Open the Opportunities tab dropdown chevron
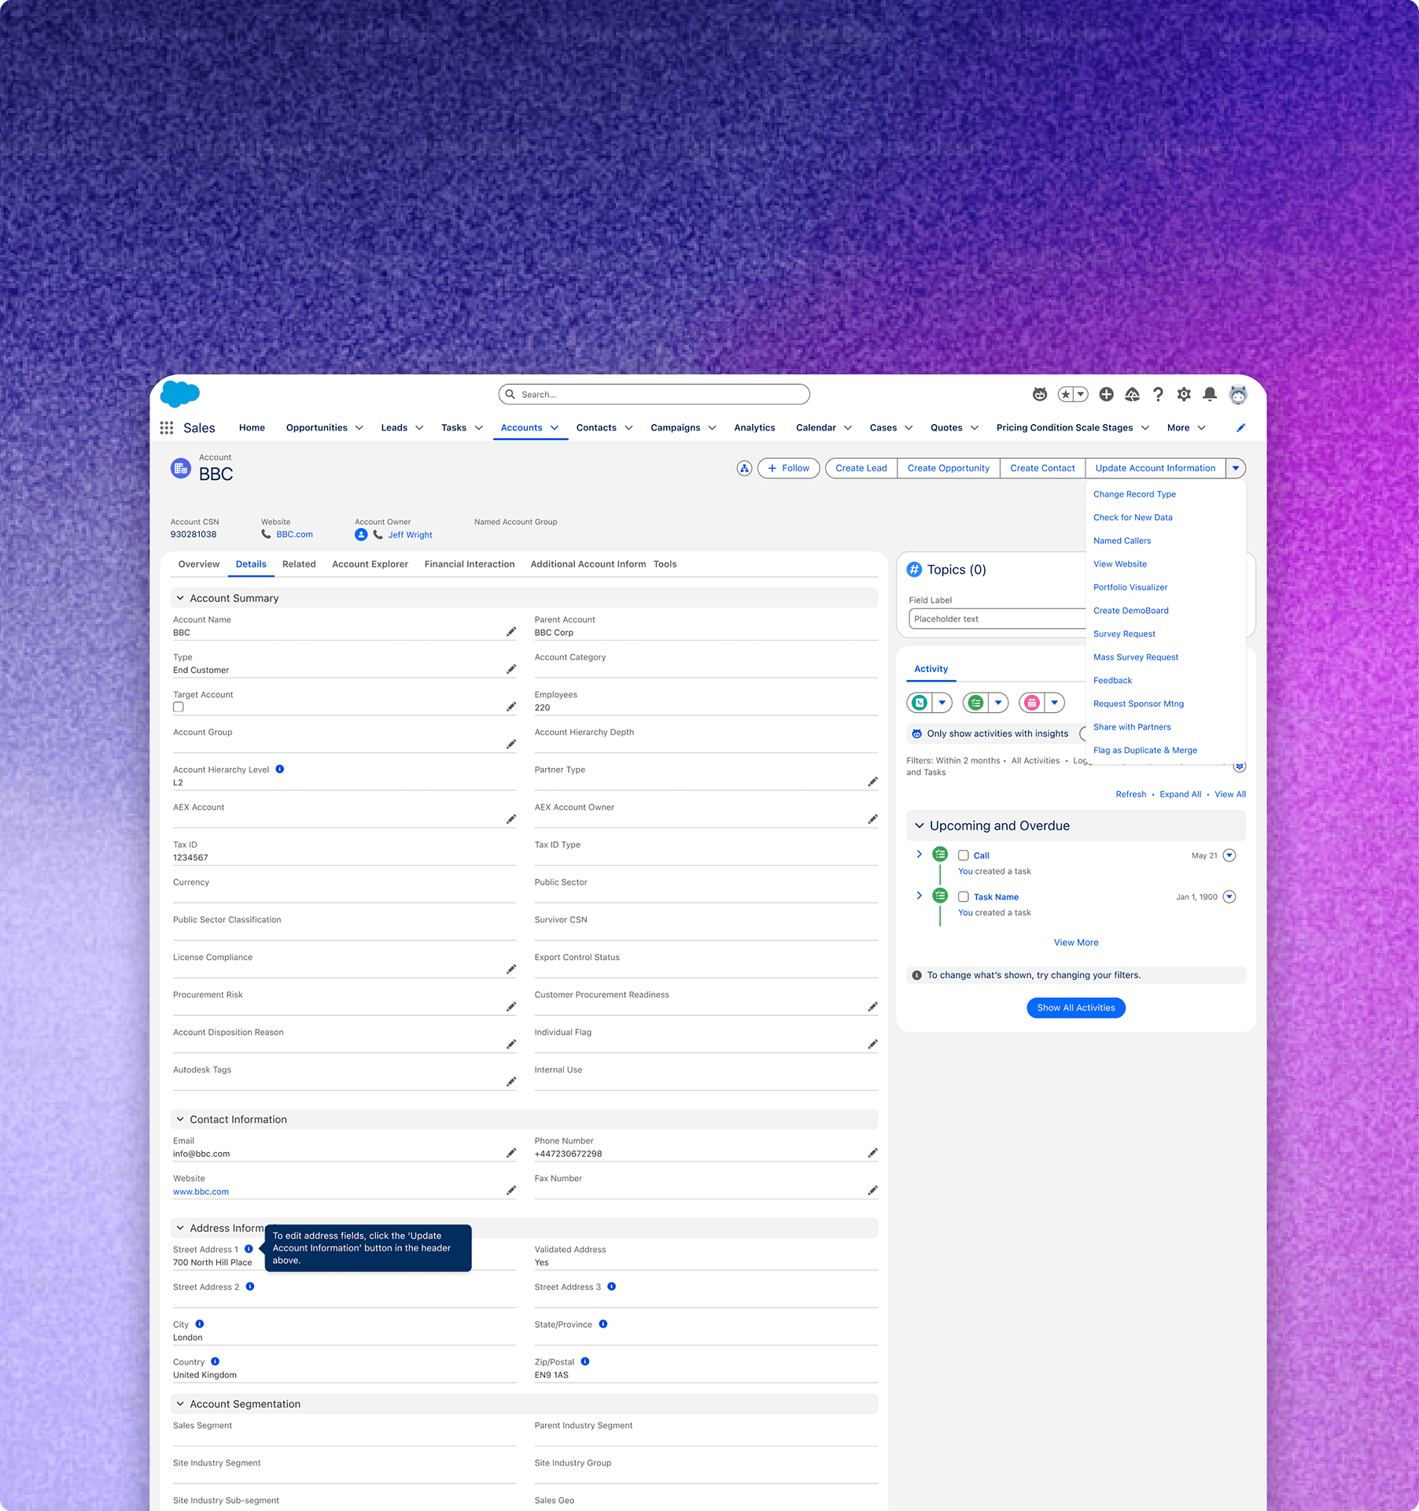This screenshot has height=1511, width=1419. coord(359,428)
